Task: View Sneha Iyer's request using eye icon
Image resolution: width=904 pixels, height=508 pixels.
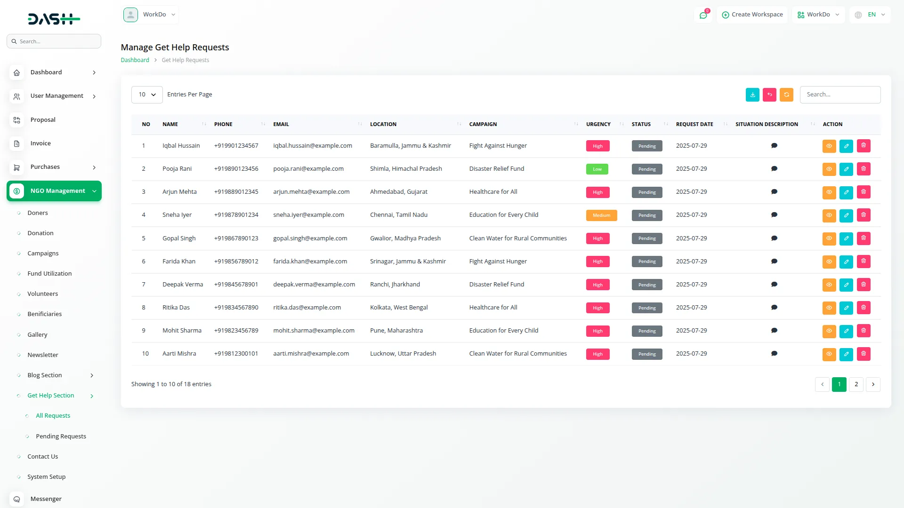Action: (829, 215)
